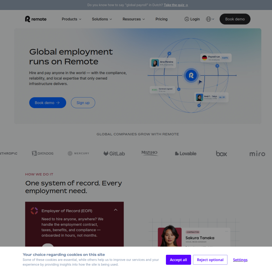Expand the Resources dropdown menu

[x=134, y=19]
